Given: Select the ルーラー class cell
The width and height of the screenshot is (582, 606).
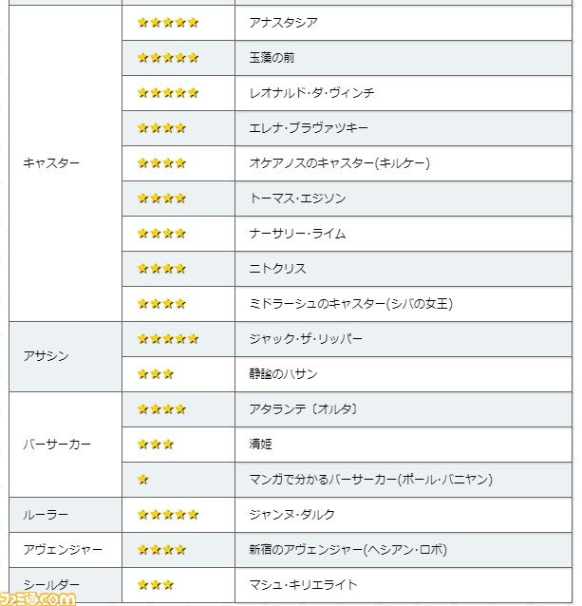Looking at the screenshot, I should (66, 515).
